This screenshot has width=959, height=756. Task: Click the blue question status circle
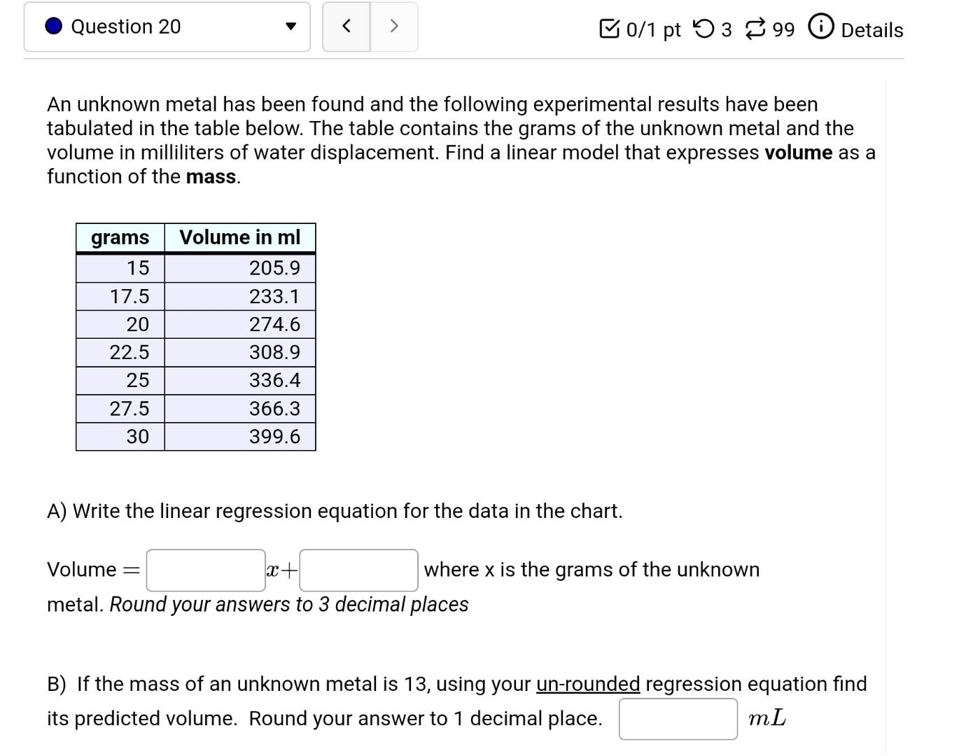(54, 27)
